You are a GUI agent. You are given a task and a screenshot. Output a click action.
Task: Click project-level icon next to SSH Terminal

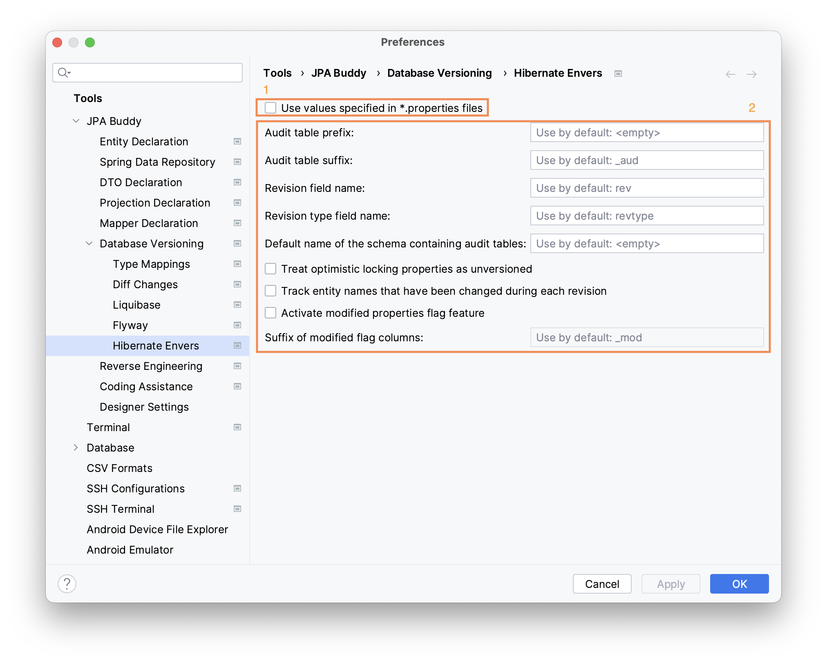[237, 509]
